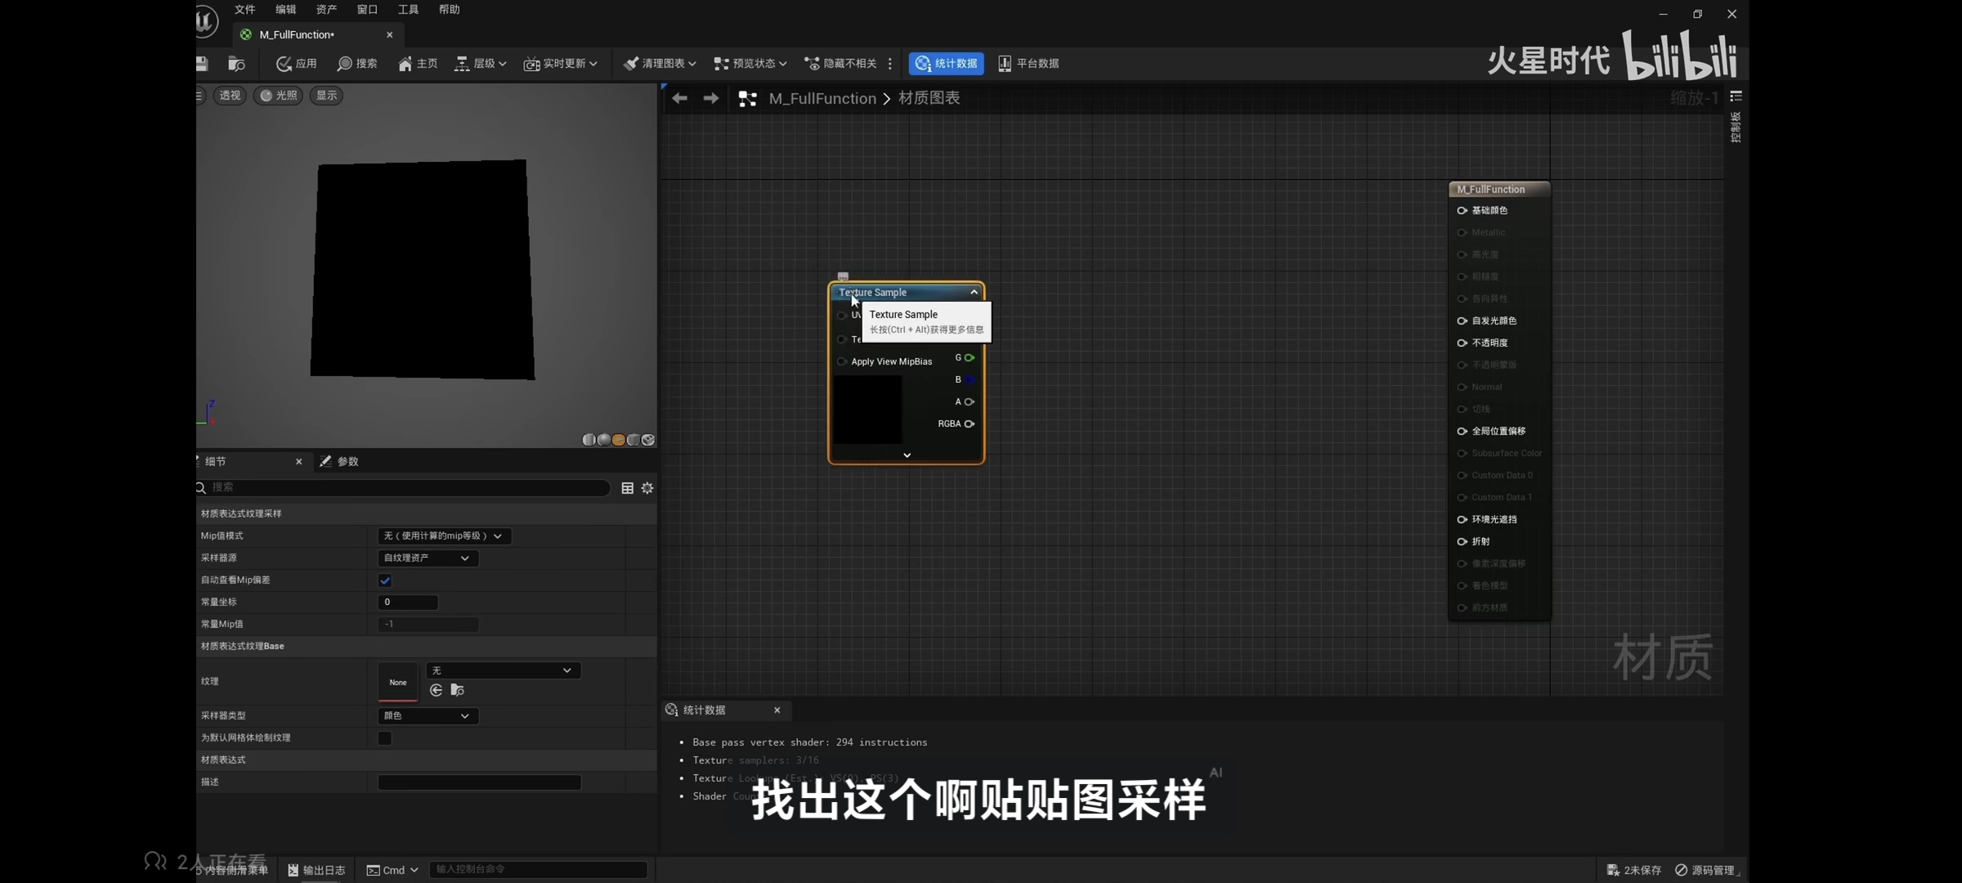
Task: Enable the 为默认网格体绘制纹理 checkbox
Action: point(385,738)
